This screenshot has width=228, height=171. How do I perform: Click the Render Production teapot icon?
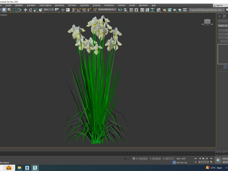pos(175,10)
